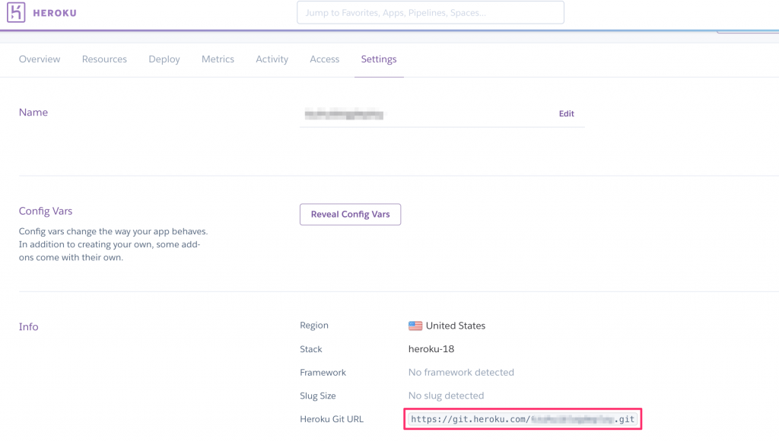The image size is (779, 442).
Task: Open the Activity tab
Action: coord(272,59)
